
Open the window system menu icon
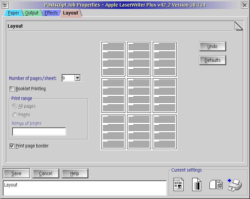(x=5, y=5)
